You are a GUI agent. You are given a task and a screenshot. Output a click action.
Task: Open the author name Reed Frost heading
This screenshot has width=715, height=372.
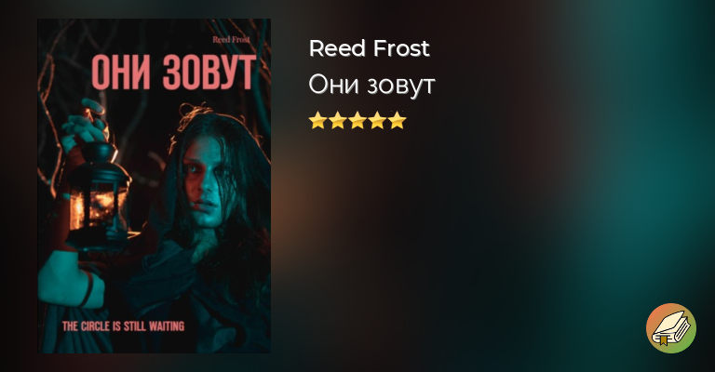pyautogui.click(x=370, y=48)
